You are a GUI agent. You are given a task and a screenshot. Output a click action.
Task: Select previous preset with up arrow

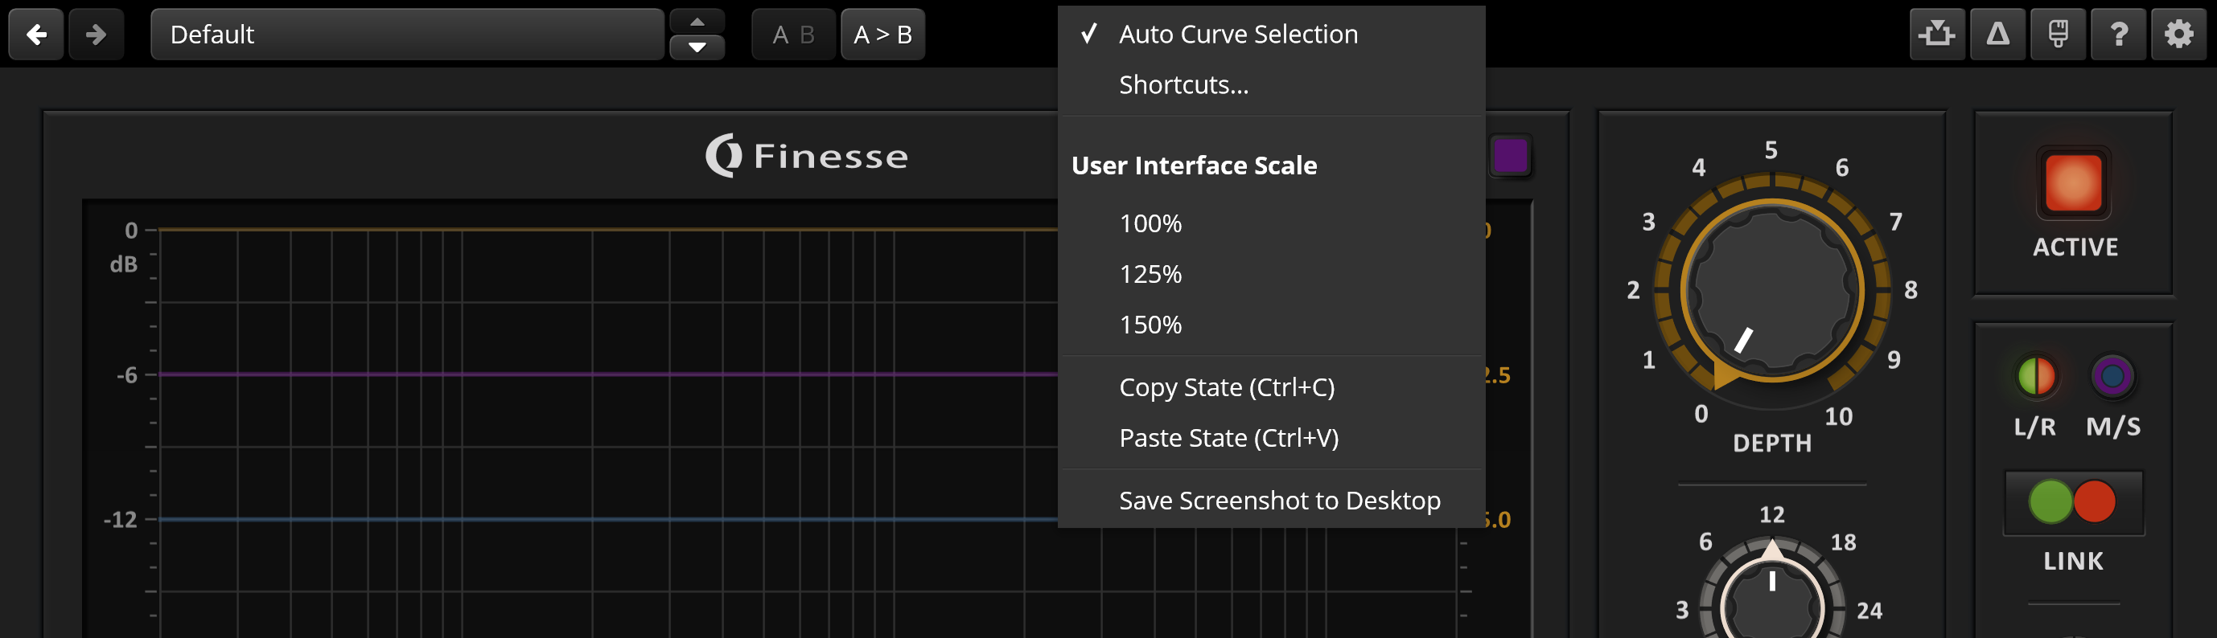tap(697, 21)
